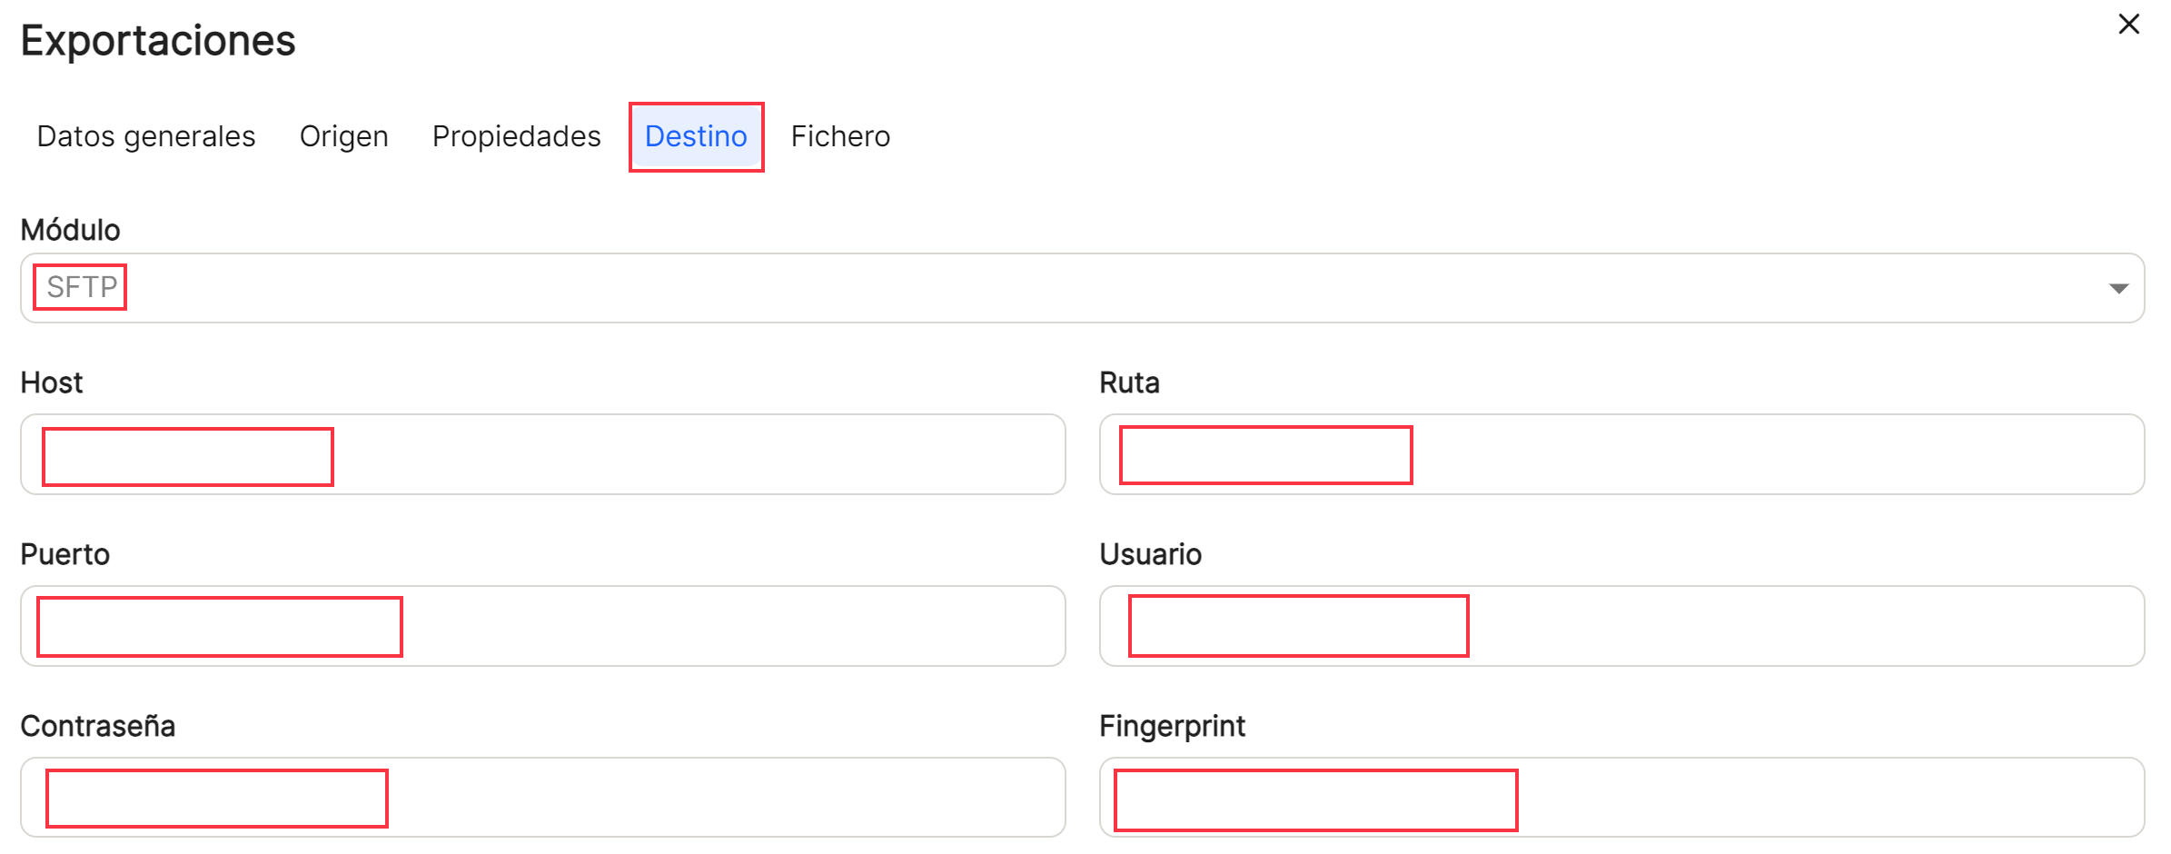Focus the Contraseña password field
Image resolution: width=2171 pixels, height=854 pixels.
click(x=542, y=797)
